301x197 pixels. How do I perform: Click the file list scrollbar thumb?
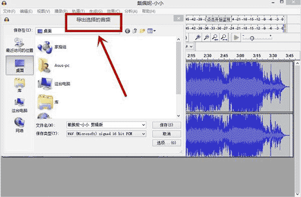pyautogui.click(x=179, y=68)
